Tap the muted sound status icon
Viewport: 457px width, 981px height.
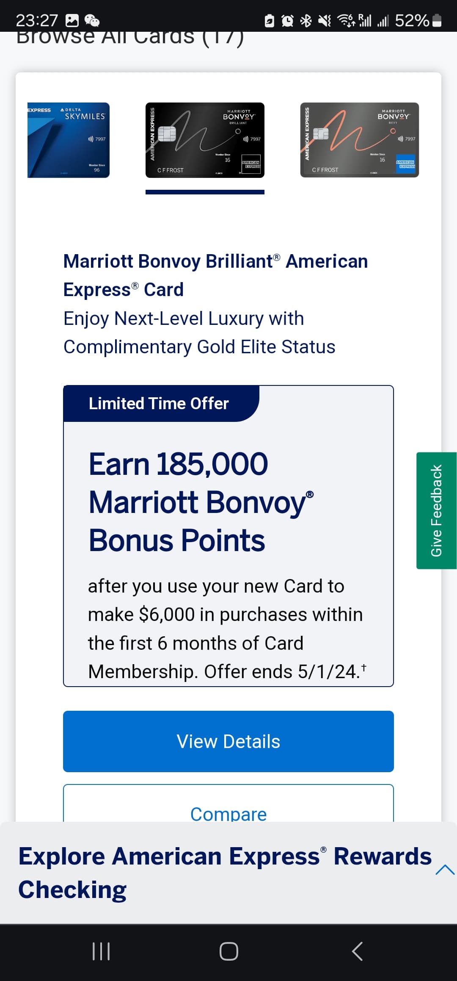(x=324, y=20)
